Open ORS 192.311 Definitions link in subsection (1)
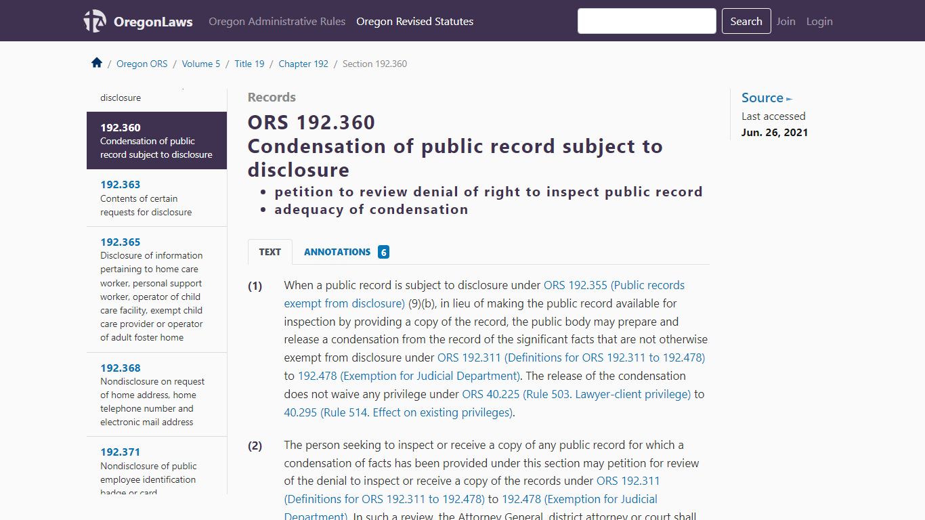This screenshot has height=520, width=925. click(x=571, y=357)
